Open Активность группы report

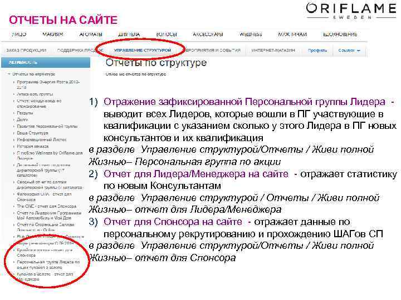[x=35, y=94]
